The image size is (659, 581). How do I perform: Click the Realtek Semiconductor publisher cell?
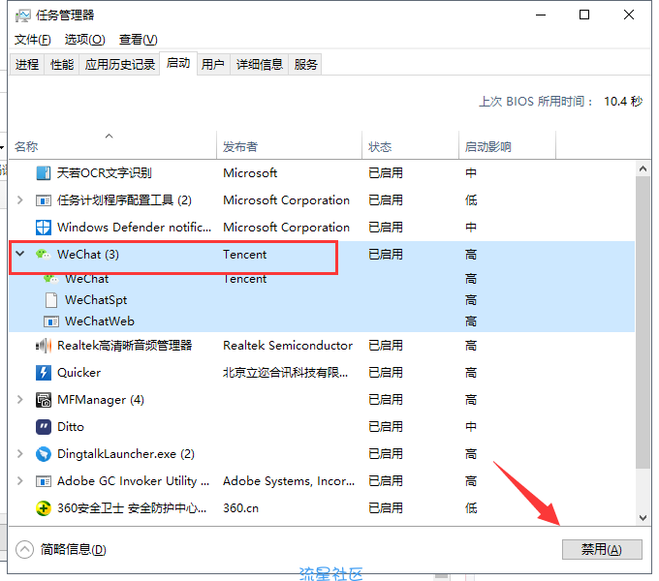coord(288,346)
